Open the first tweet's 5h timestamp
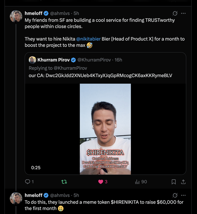 coord(76,13)
